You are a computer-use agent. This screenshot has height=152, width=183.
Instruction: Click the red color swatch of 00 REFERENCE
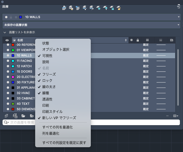click(13, 45)
